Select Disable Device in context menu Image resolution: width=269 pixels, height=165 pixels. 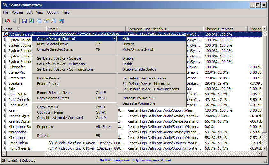point(74,78)
